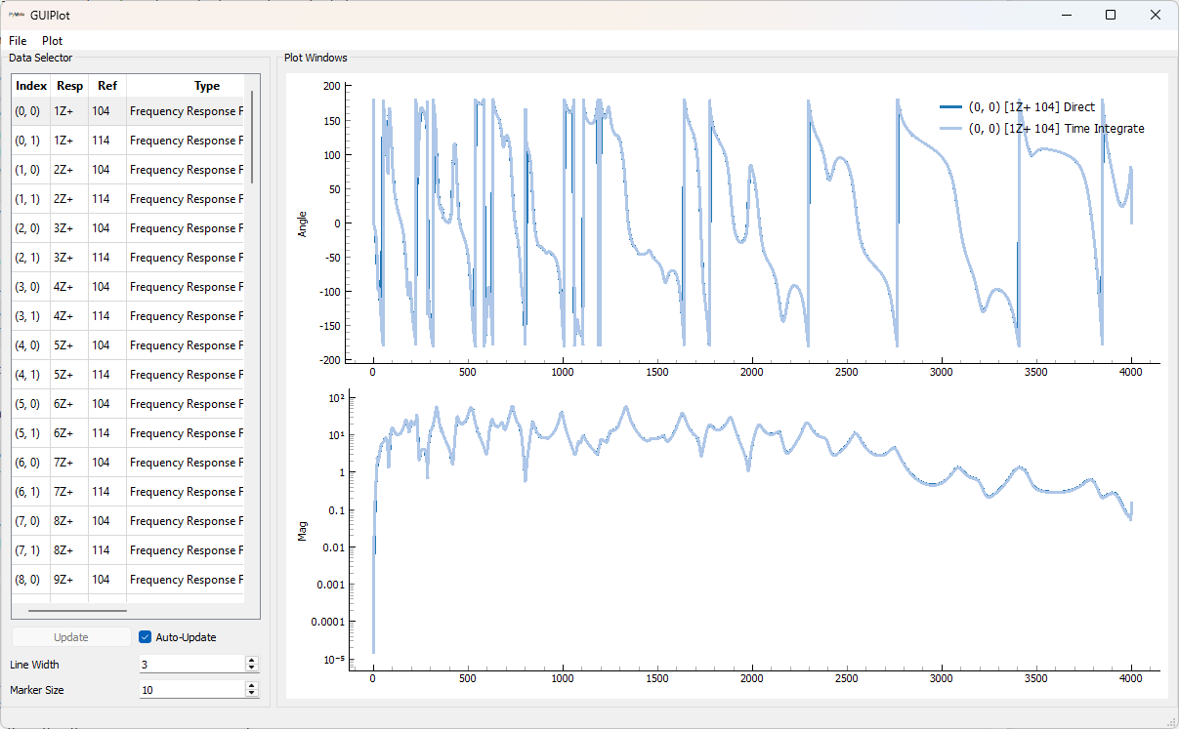The width and height of the screenshot is (1179, 729).
Task: Click the Data Selector vertical scrollbar
Action: click(x=252, y=137)
